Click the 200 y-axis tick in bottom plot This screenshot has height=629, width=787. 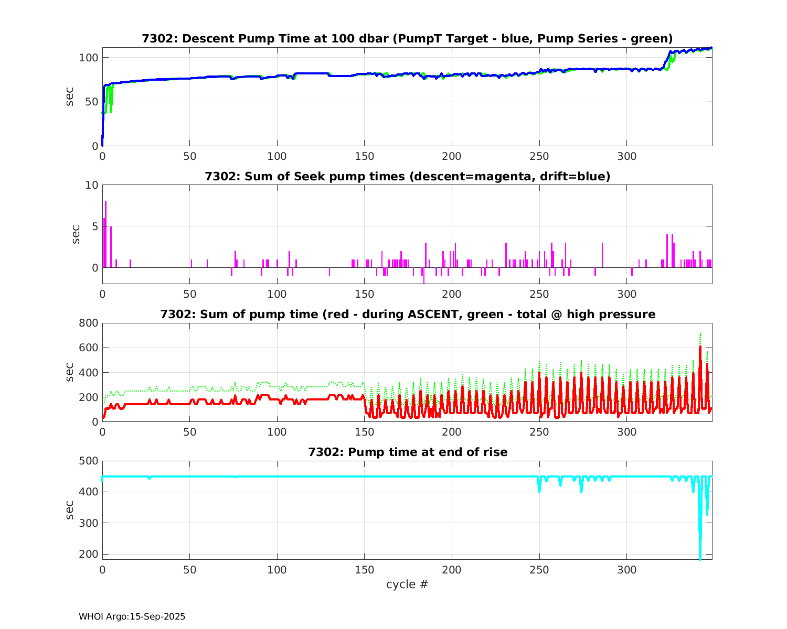coord(88,554)
